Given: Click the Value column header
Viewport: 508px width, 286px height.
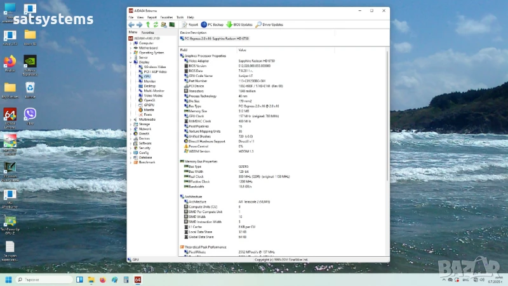Looking at the screenshot, I should [242, 50].
